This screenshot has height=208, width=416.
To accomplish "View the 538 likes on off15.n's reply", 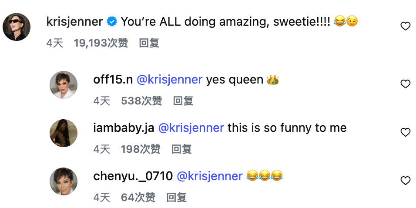I will pos(141,101).
